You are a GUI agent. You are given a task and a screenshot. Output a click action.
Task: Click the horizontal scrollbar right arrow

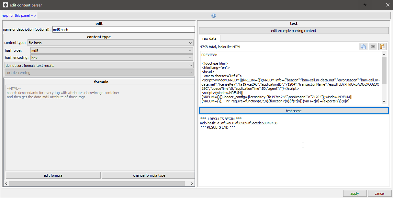tap(192, 183)
